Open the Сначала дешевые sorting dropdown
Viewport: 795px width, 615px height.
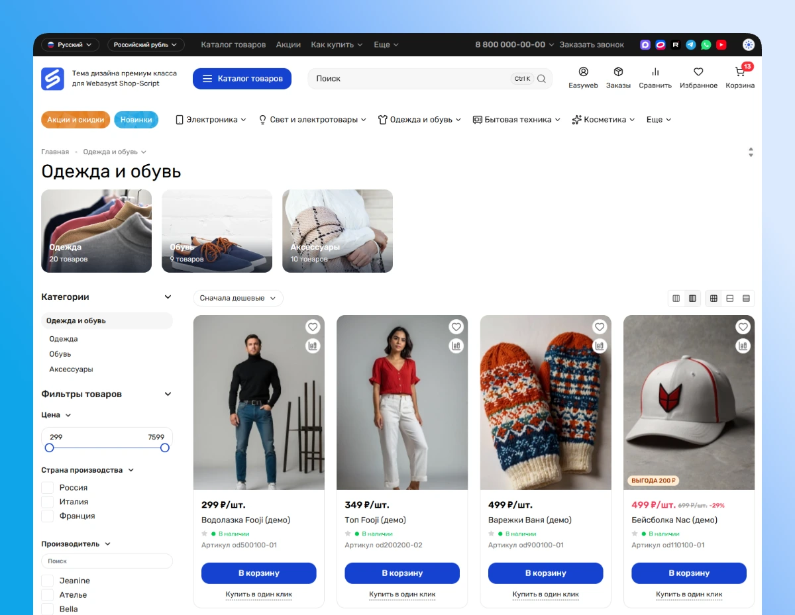[x=238, y=299]
